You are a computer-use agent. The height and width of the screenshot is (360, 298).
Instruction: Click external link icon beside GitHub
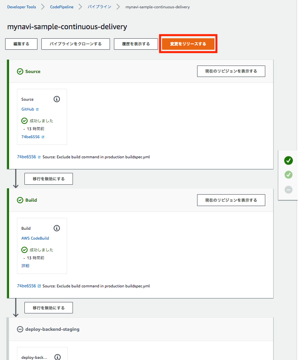pos(37,109)
